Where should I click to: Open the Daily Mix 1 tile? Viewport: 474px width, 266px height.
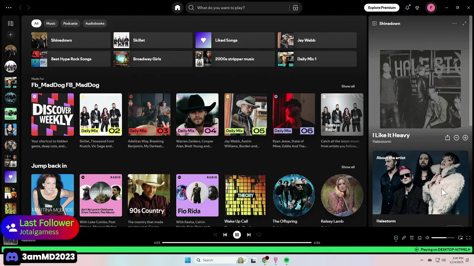tap(317, 59)
